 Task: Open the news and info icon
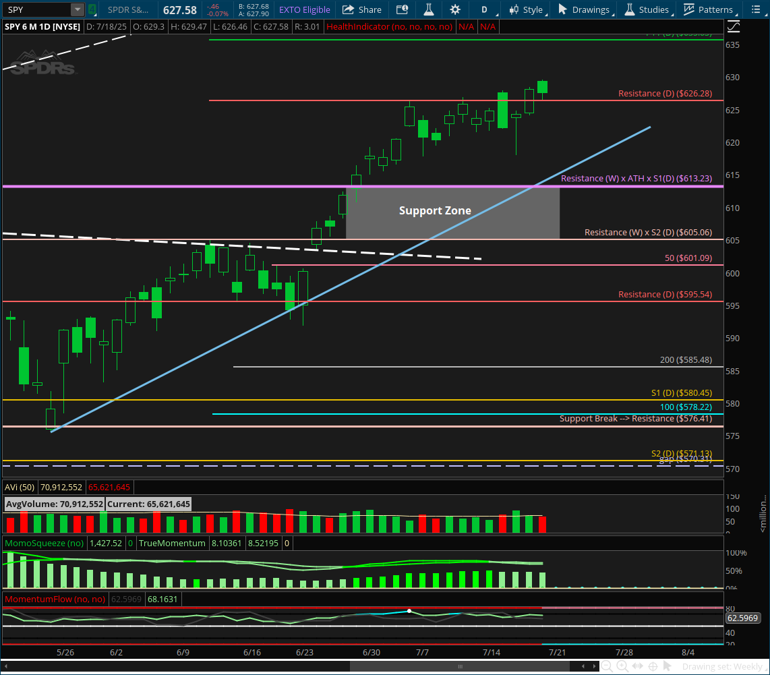[402, 9]
